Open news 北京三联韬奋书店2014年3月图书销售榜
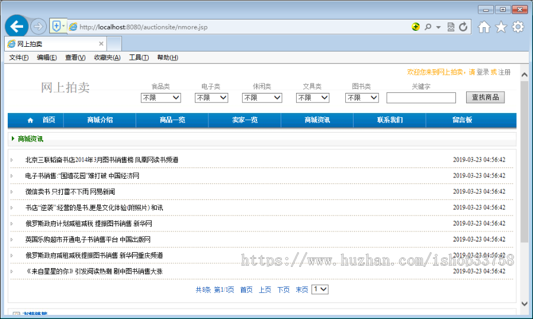Viewport: 533px width, 319px height. click(x=102, y=160)
